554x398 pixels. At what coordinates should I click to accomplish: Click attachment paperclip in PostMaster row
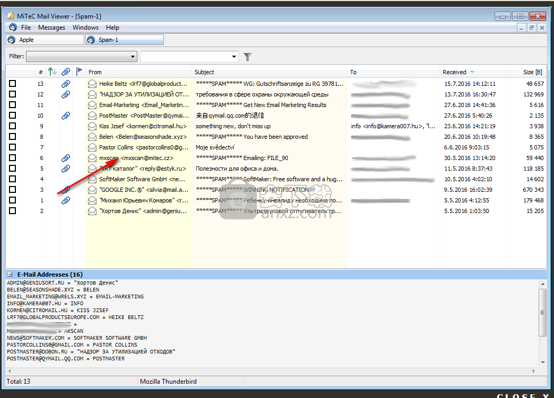point(66,116)
